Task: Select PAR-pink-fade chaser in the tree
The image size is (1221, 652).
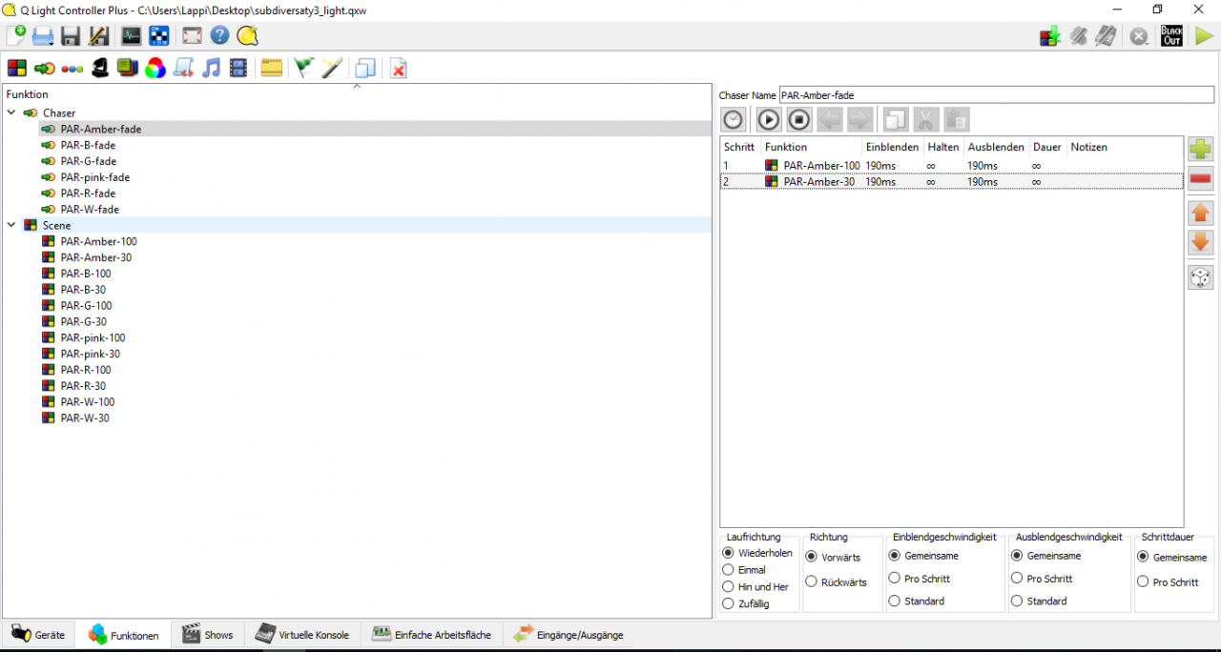Action: (x=94, y=177)
